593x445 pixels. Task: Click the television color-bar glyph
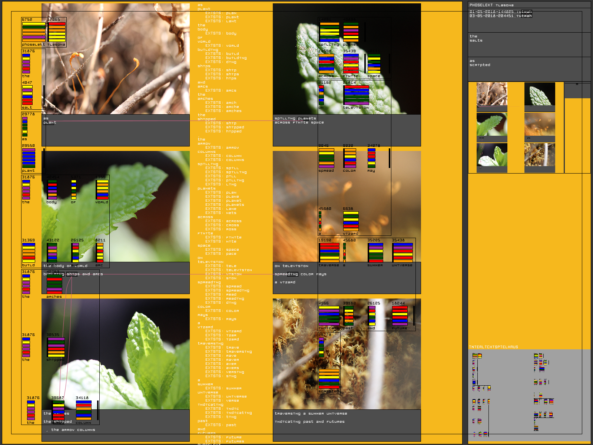356,95
